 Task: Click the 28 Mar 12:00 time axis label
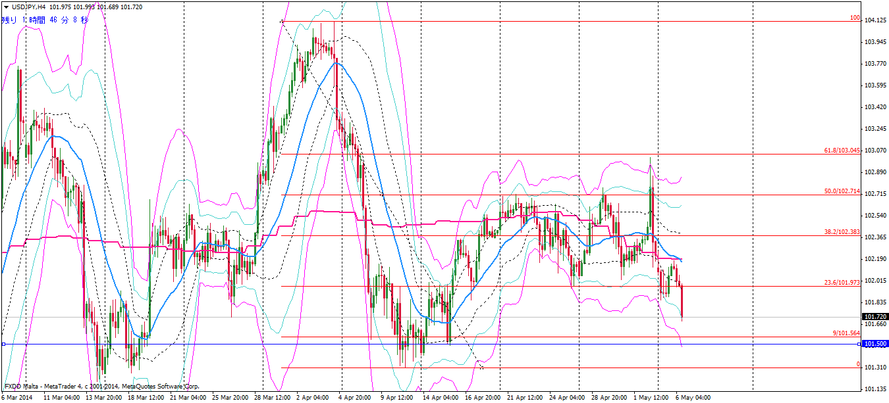click(273, 398)
